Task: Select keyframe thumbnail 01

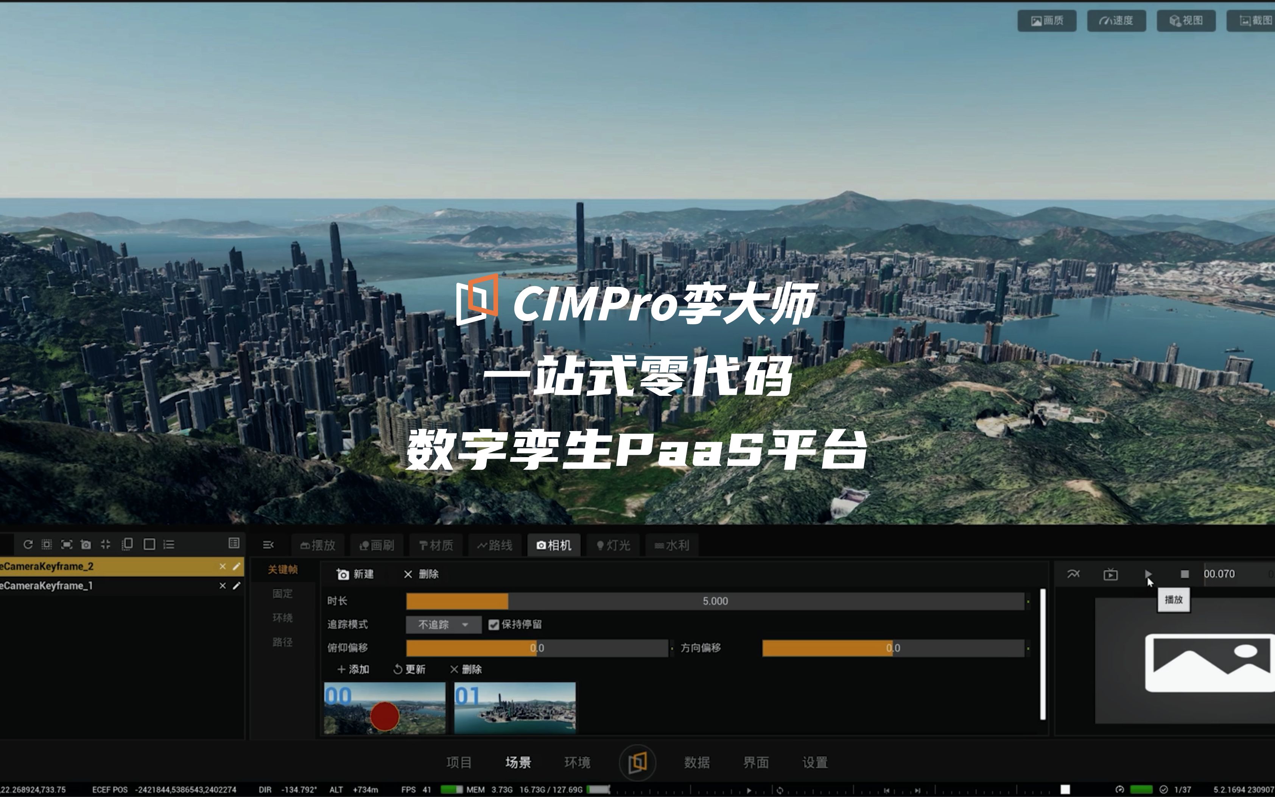Action: click(x=515, y=708)
